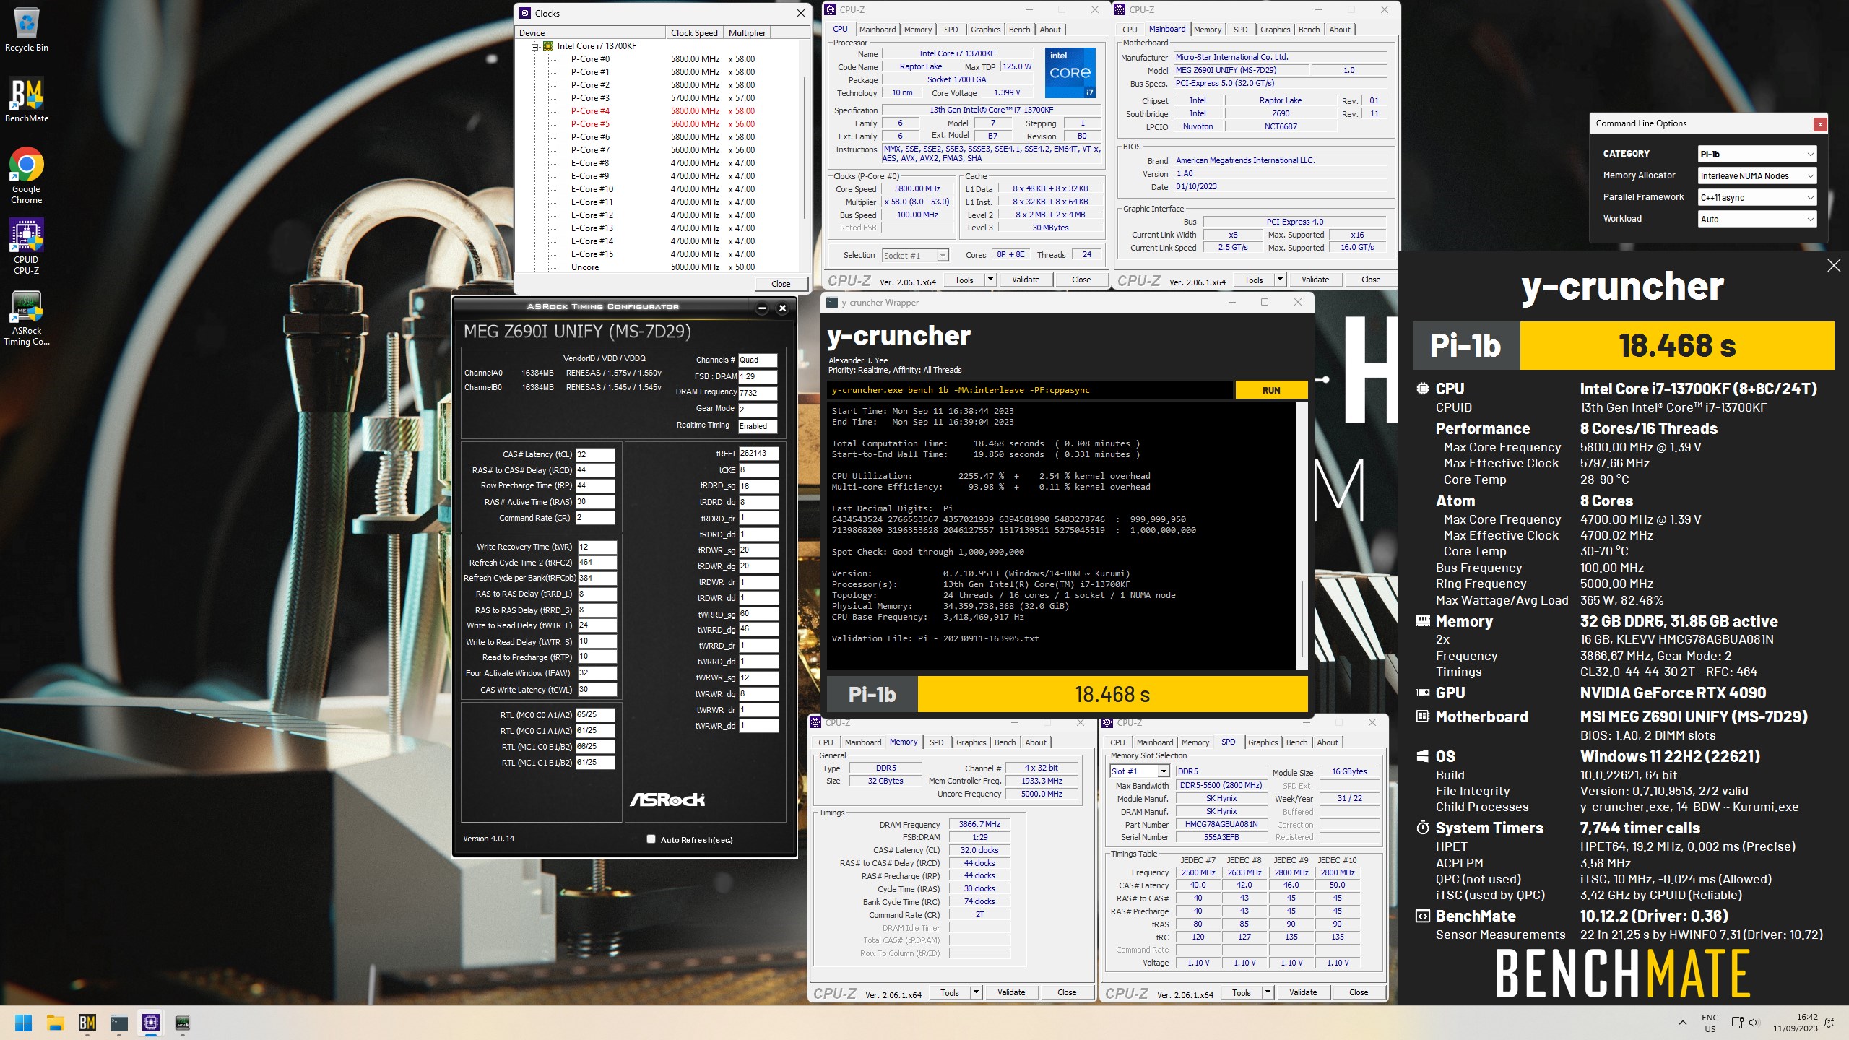Viewport: 1849px width, 1040px height.
Task: Click the Intel Core i7 logo in CPU-Z
Action: (1070, 72)
